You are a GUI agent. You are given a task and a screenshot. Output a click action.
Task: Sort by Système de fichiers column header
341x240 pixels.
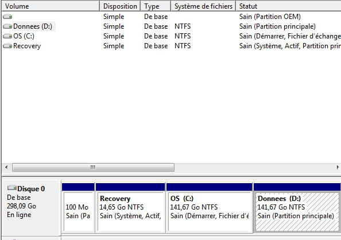[x=203, y=6]
